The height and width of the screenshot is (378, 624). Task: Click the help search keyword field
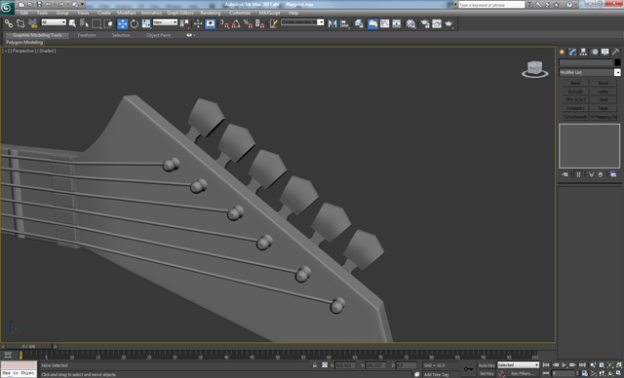point(491,5)
